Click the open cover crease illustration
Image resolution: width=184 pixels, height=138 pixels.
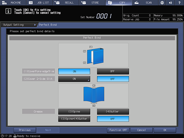coord(94,95)
